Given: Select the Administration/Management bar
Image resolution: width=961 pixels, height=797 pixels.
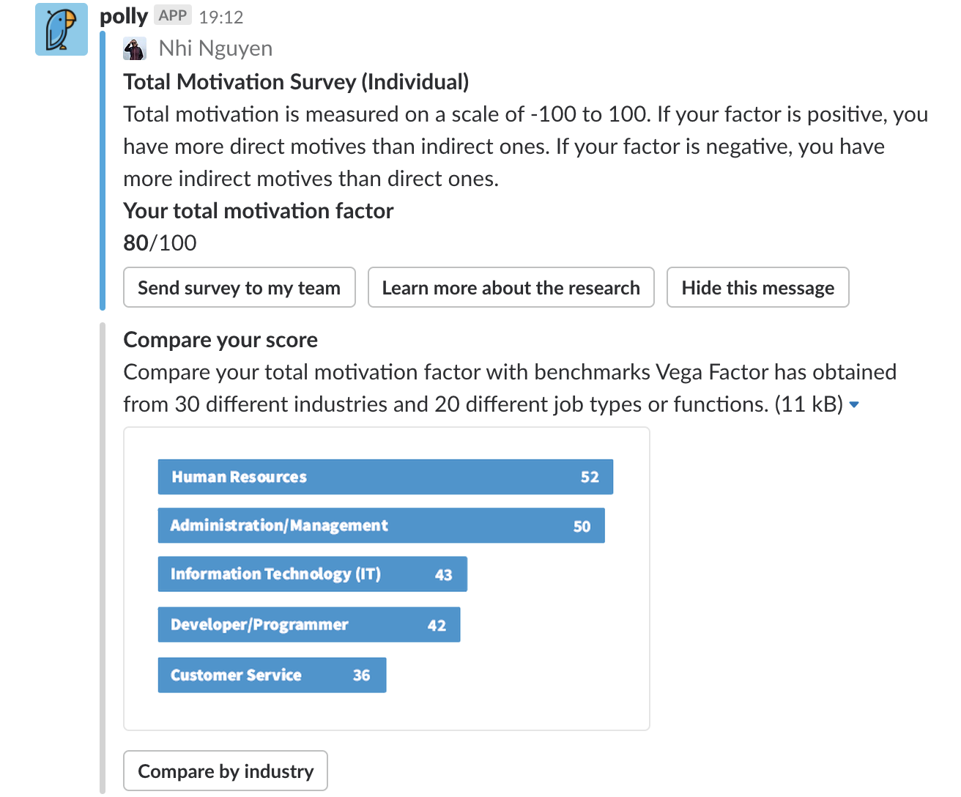Looking at the screenshot, I should click(x=382, y=525).
